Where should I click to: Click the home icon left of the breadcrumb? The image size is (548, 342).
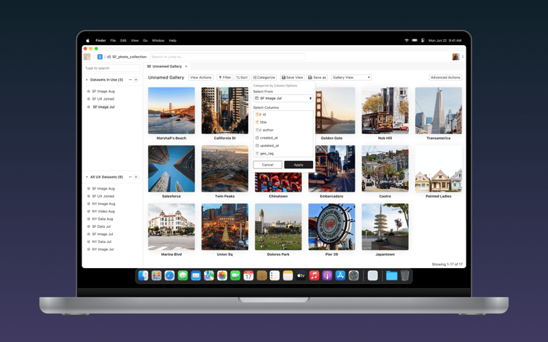(87, 57)
